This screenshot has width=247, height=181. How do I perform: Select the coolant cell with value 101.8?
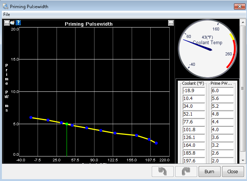click(193, 130)
